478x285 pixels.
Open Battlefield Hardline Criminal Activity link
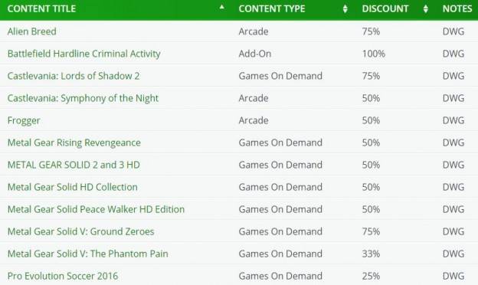coord(83,54)
